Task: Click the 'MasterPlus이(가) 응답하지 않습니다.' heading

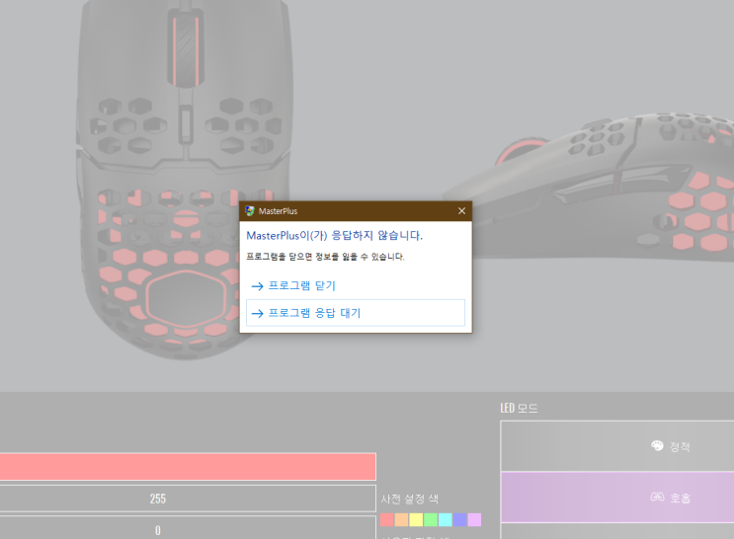Action: [x=334, y=235]
